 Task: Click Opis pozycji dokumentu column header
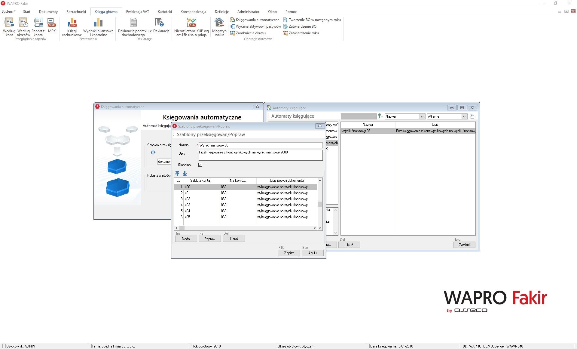(287, 181)
